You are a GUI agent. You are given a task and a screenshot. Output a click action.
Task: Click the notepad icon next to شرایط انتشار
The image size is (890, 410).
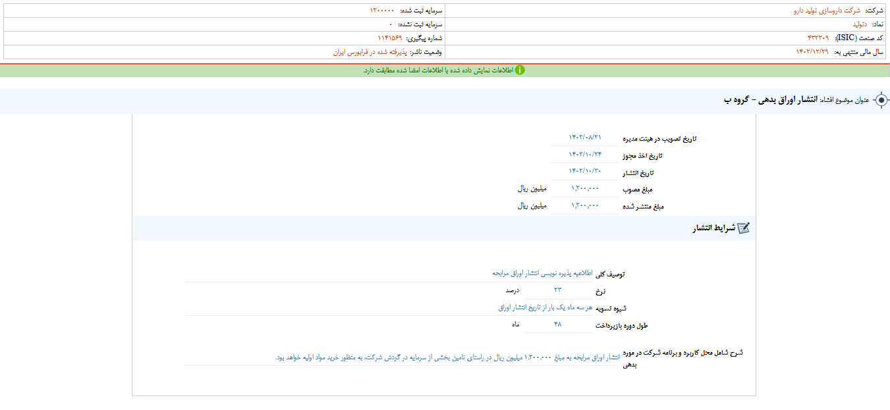coord(743,228)
